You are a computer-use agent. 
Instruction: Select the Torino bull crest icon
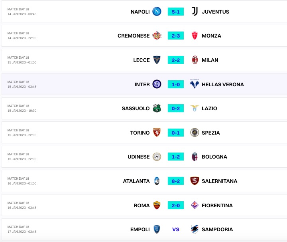(x=157, y=133)
